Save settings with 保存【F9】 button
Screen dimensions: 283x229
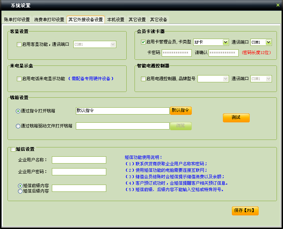pos(245,211)
